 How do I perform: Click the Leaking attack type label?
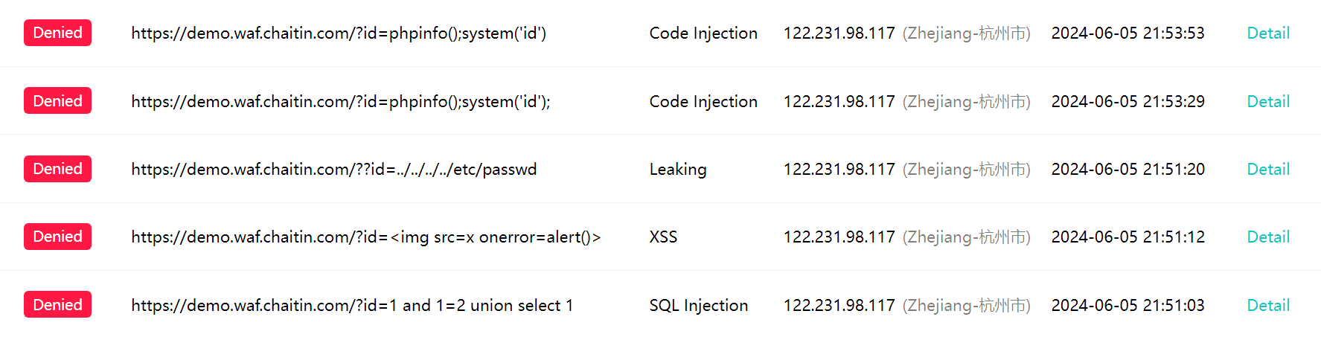click(x=677, y=170)
